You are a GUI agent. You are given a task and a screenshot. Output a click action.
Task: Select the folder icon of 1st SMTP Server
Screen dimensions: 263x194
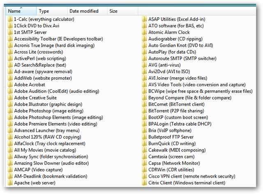(10, 32)
